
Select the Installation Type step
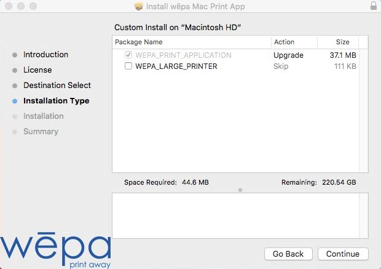(57, 101)
